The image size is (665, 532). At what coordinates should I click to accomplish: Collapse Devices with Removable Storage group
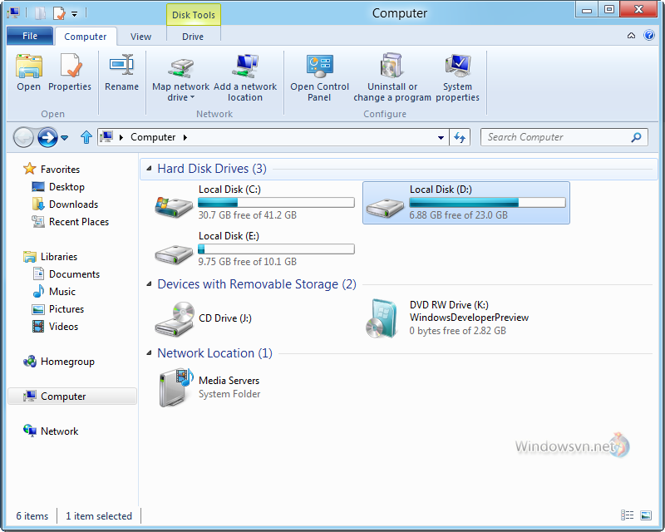149,283
